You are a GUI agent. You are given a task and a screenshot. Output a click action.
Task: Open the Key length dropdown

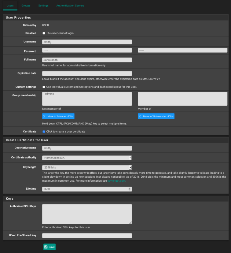click(x=87, y=167)
